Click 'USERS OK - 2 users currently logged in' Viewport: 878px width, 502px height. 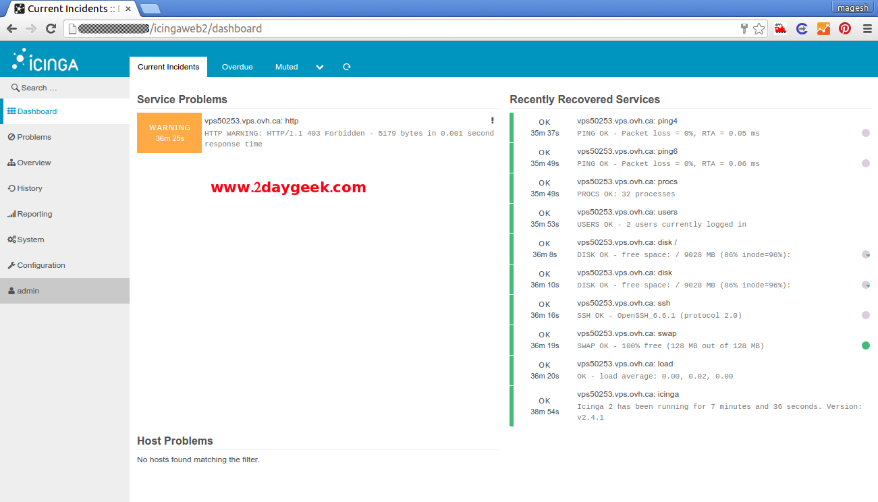click(661, 224)
